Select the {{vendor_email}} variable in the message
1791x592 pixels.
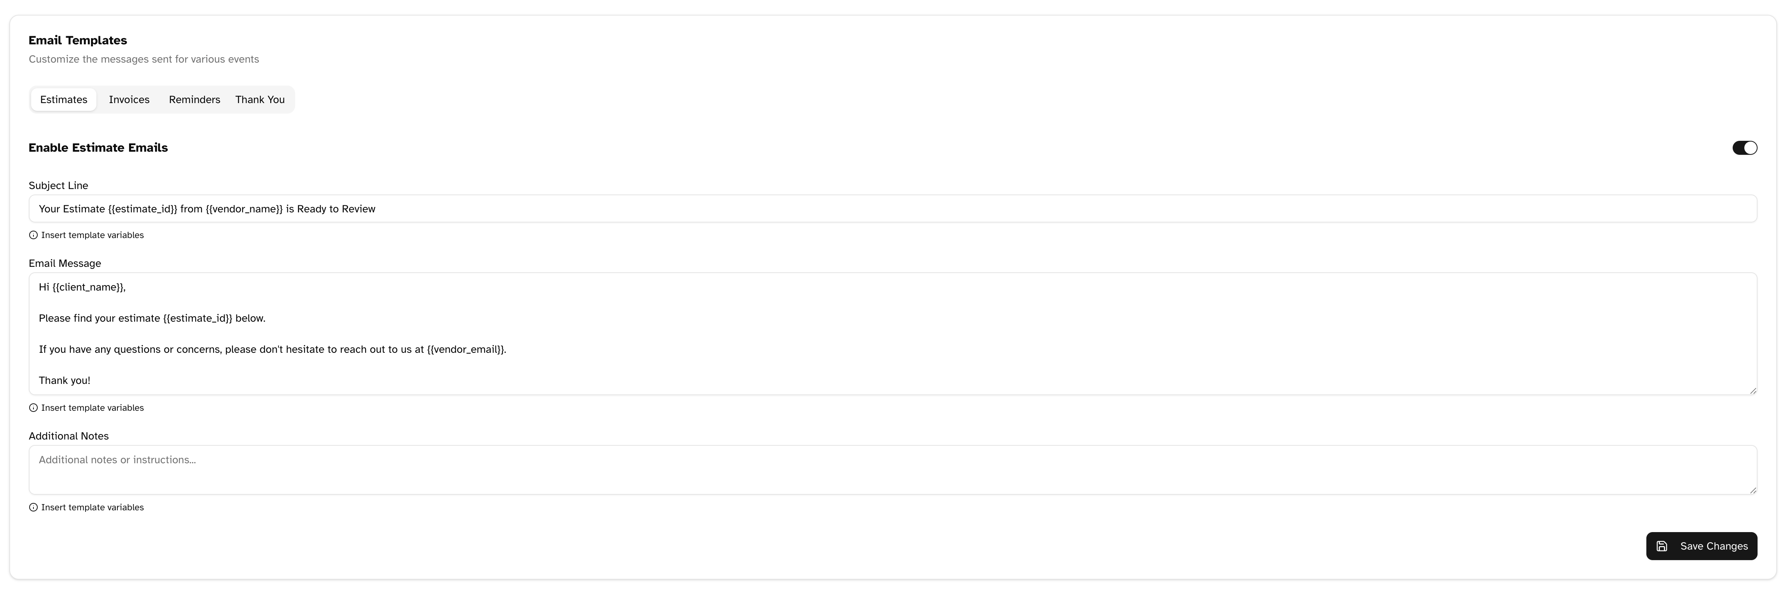click(465, 349)
